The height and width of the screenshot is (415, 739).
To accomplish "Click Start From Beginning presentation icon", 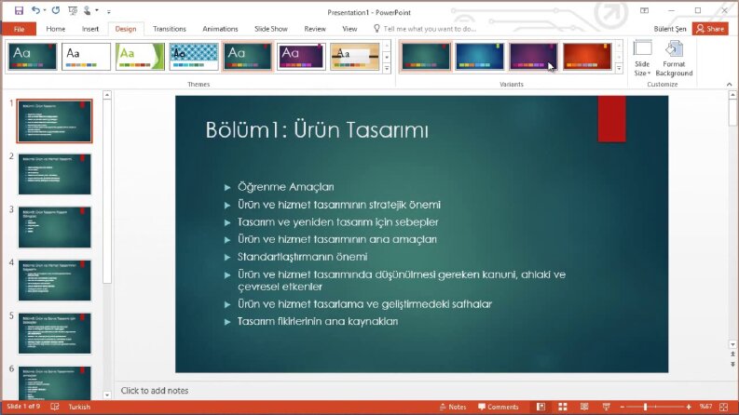I will click(x=73, y=10).
